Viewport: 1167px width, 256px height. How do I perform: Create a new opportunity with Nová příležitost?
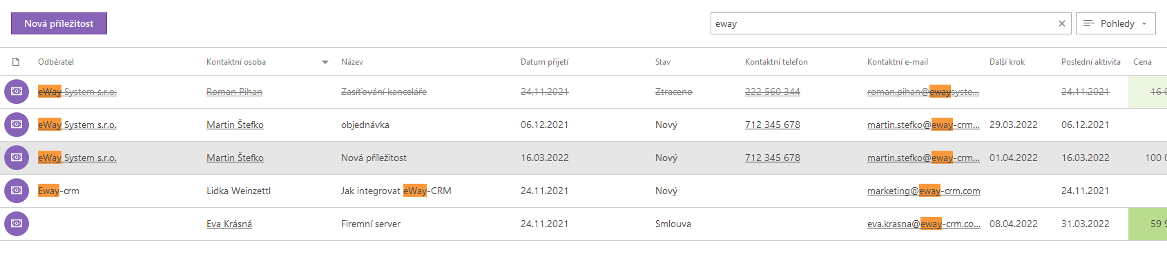(59, 23)
